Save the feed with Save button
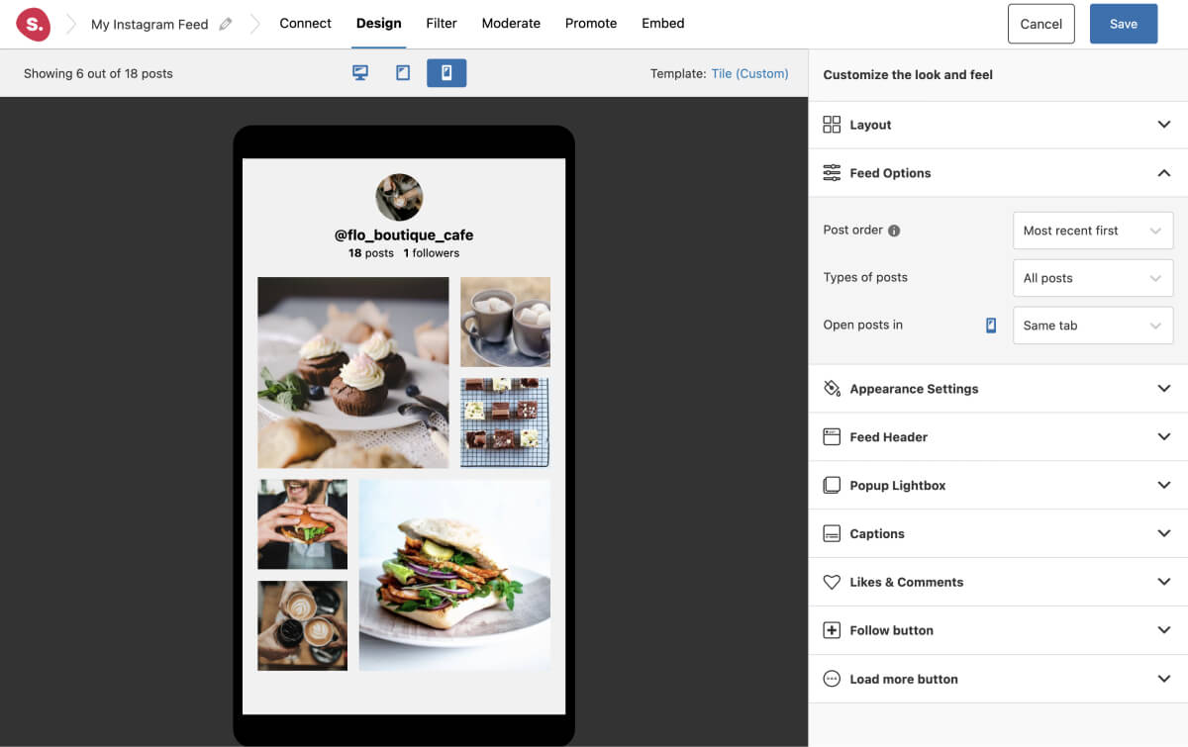 (x=1124, y=24)
